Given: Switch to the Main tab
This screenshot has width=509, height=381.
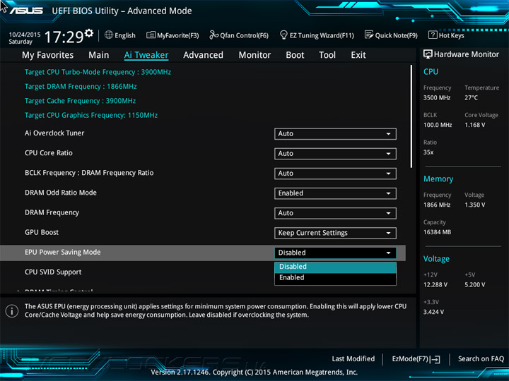Looking at the screenshot, I should pyautogui.click(x=99, y=55).
